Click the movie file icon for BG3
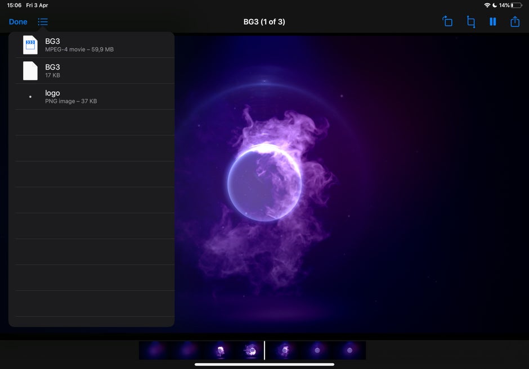The width and height of the screenshot is (529, 369). click(30, 45)
